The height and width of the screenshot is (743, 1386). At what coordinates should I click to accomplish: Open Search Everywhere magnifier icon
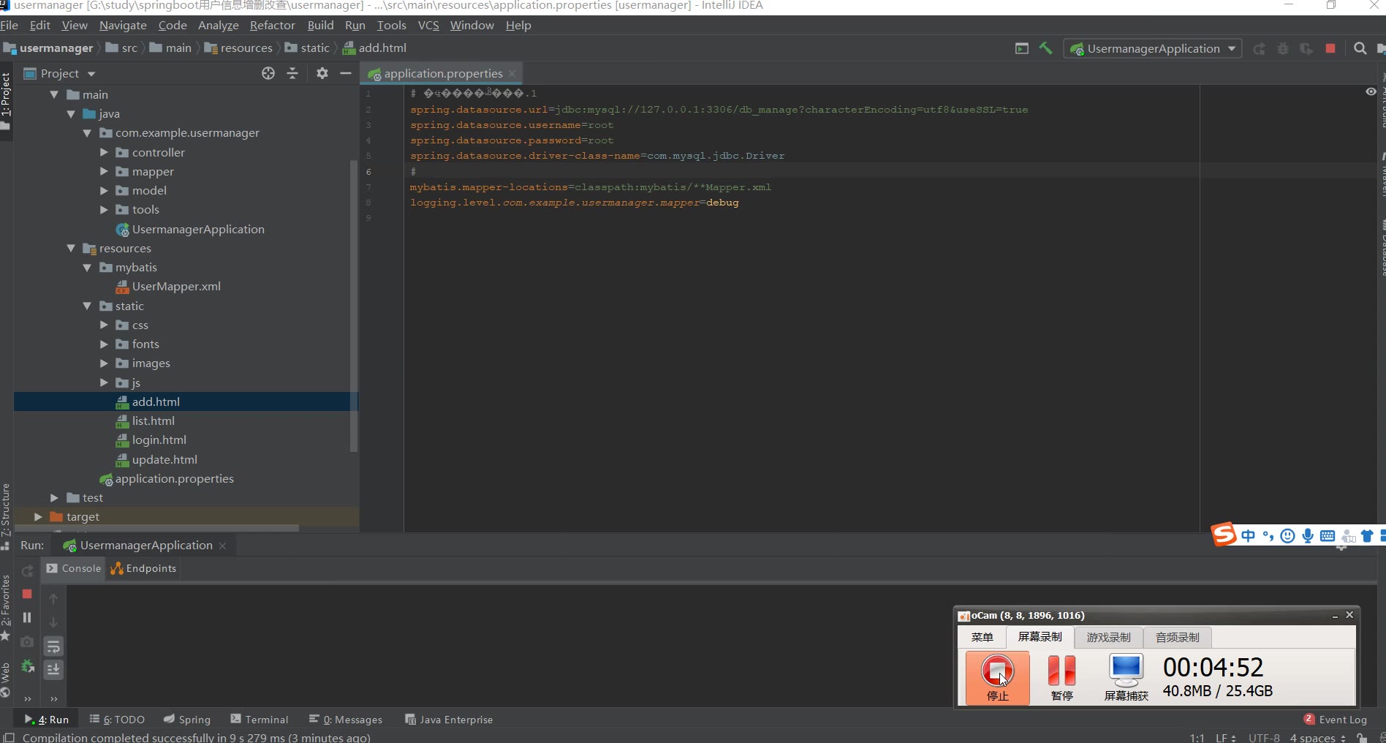1360,48
